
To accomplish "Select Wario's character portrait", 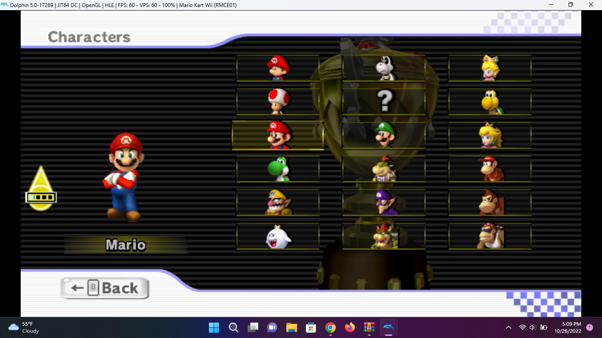I will tap(278, 202).
